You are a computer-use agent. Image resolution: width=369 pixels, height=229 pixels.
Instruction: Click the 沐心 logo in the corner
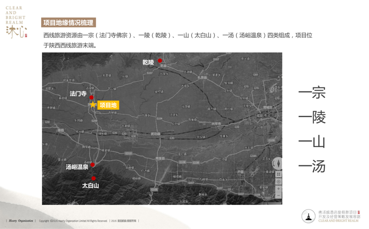(16, 32)
